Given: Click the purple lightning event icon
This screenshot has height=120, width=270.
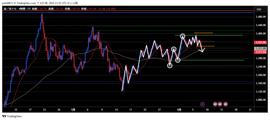Looking at the screenshot, I should click(202, 104).
